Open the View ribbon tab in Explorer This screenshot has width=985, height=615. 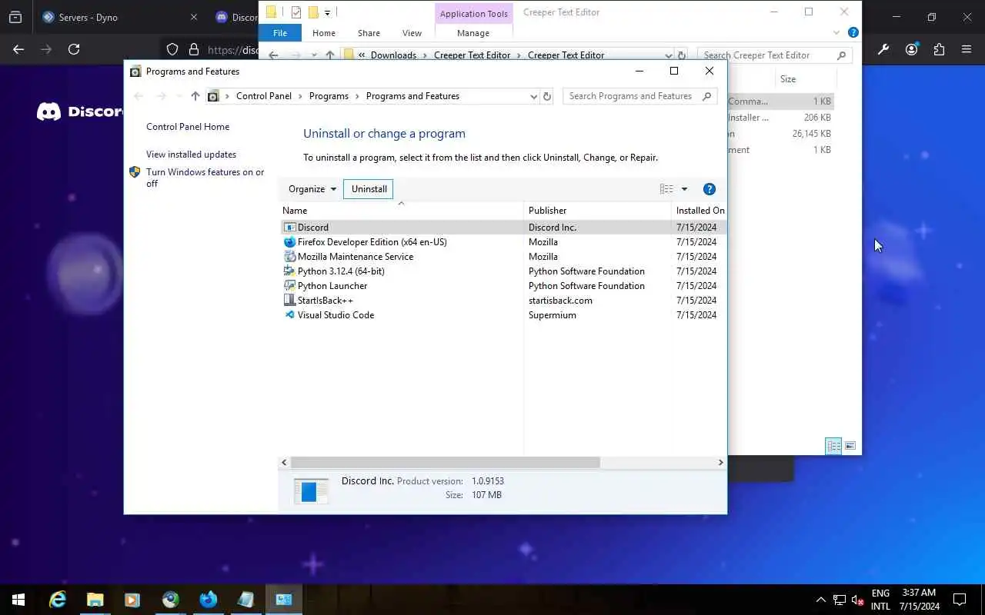(412, 33)
